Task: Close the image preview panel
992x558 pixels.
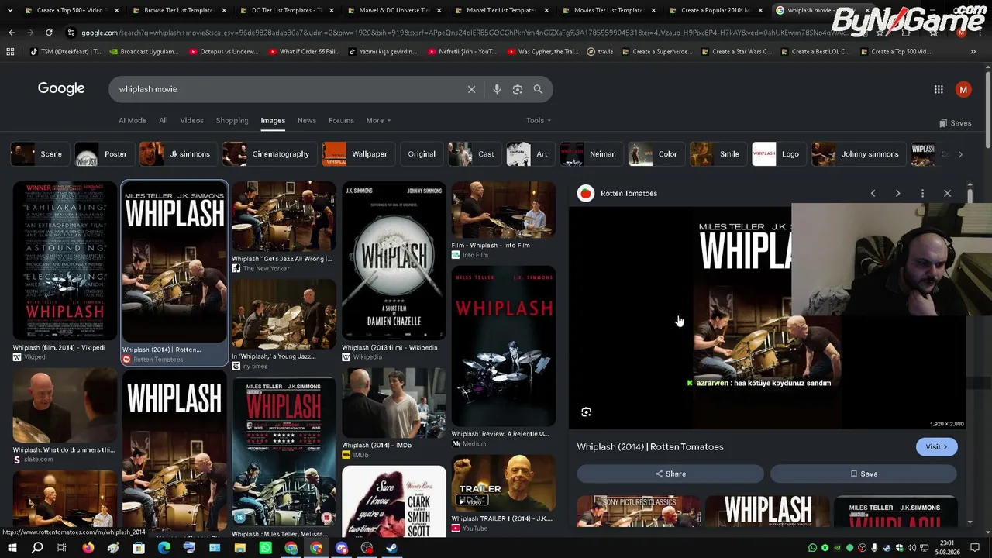Action: (947, 193)
